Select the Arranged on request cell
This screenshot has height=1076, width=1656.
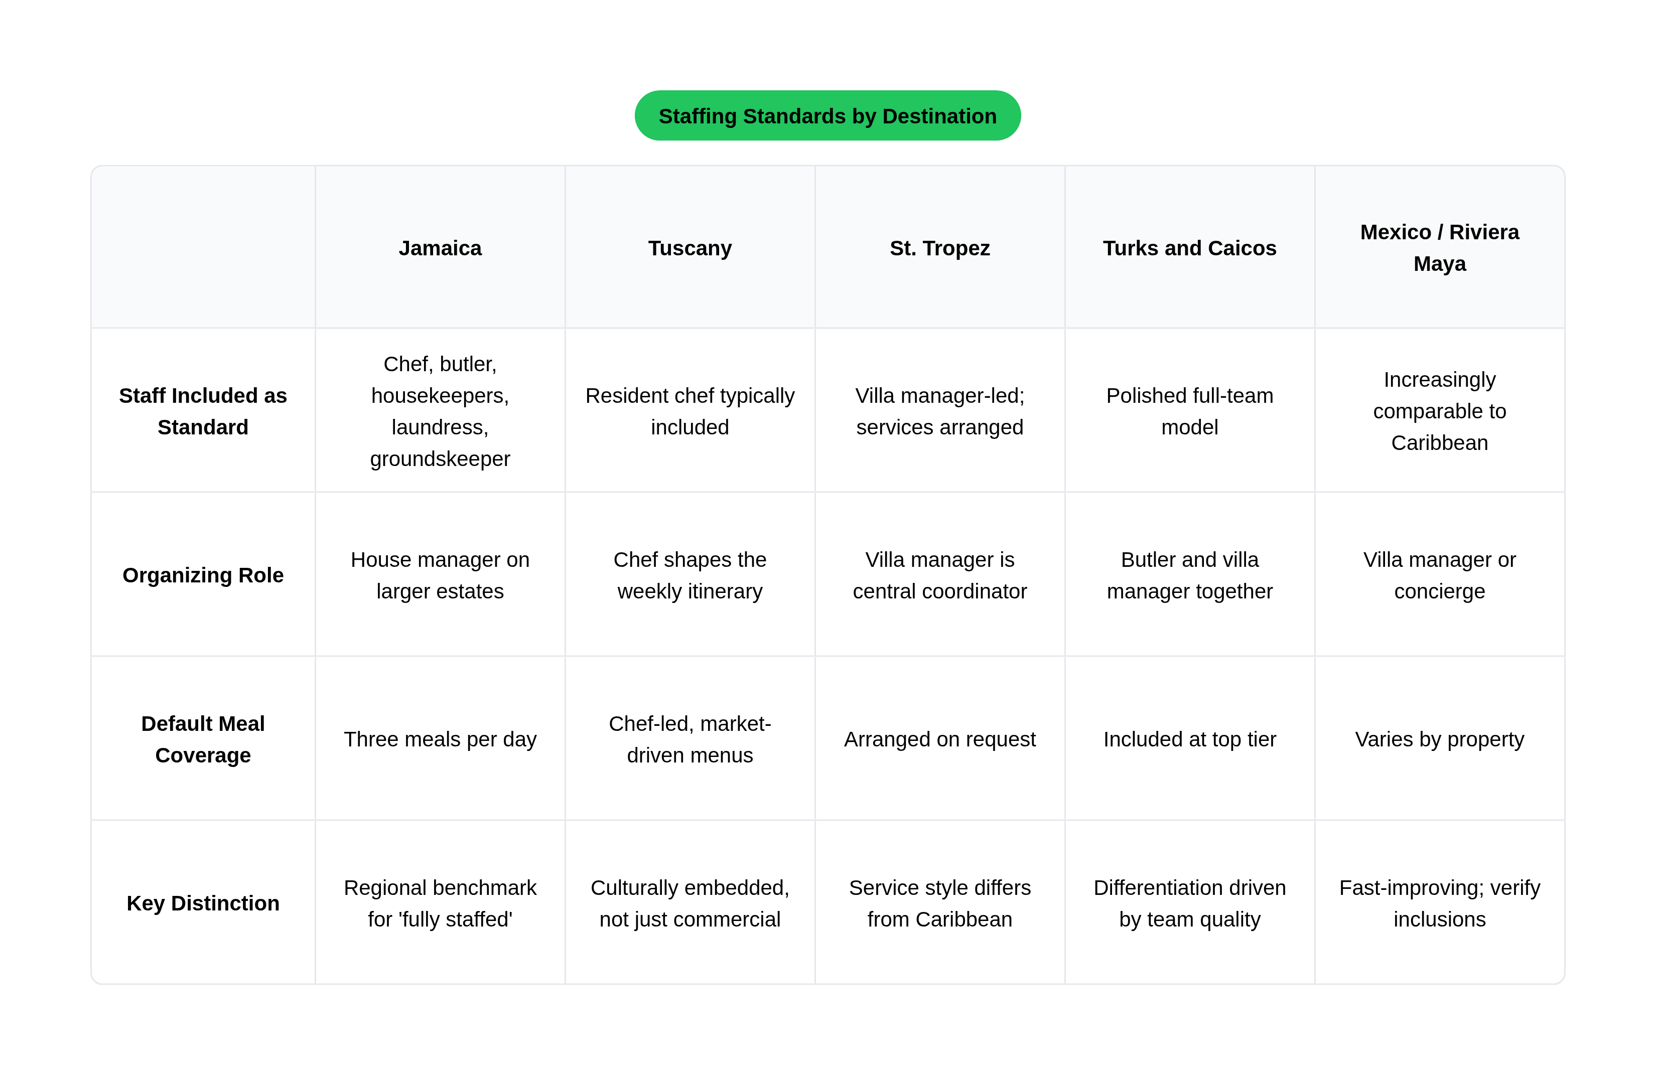point(939,739)
